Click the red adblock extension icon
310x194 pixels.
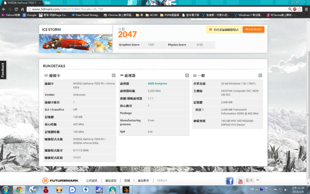coord(295,9)
